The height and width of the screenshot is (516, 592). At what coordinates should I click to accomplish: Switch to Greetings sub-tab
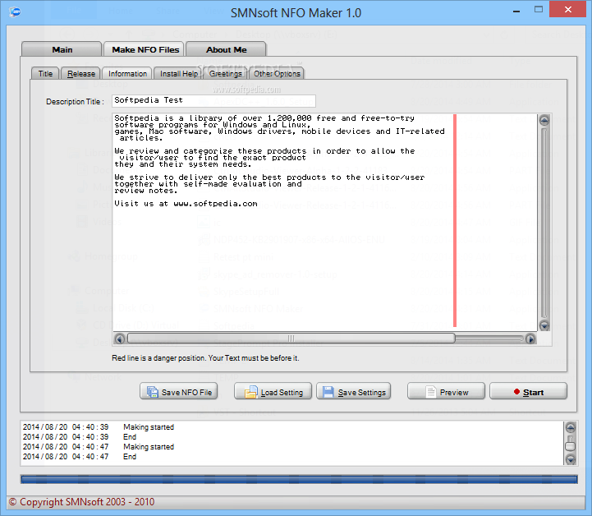226,74
